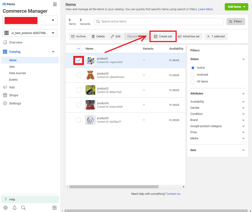Click the product2 frying pan thumbnail

(x=90, y=90)
